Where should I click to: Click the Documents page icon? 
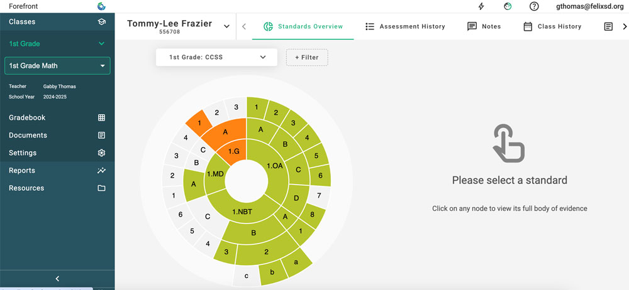[x=101, y=135]
